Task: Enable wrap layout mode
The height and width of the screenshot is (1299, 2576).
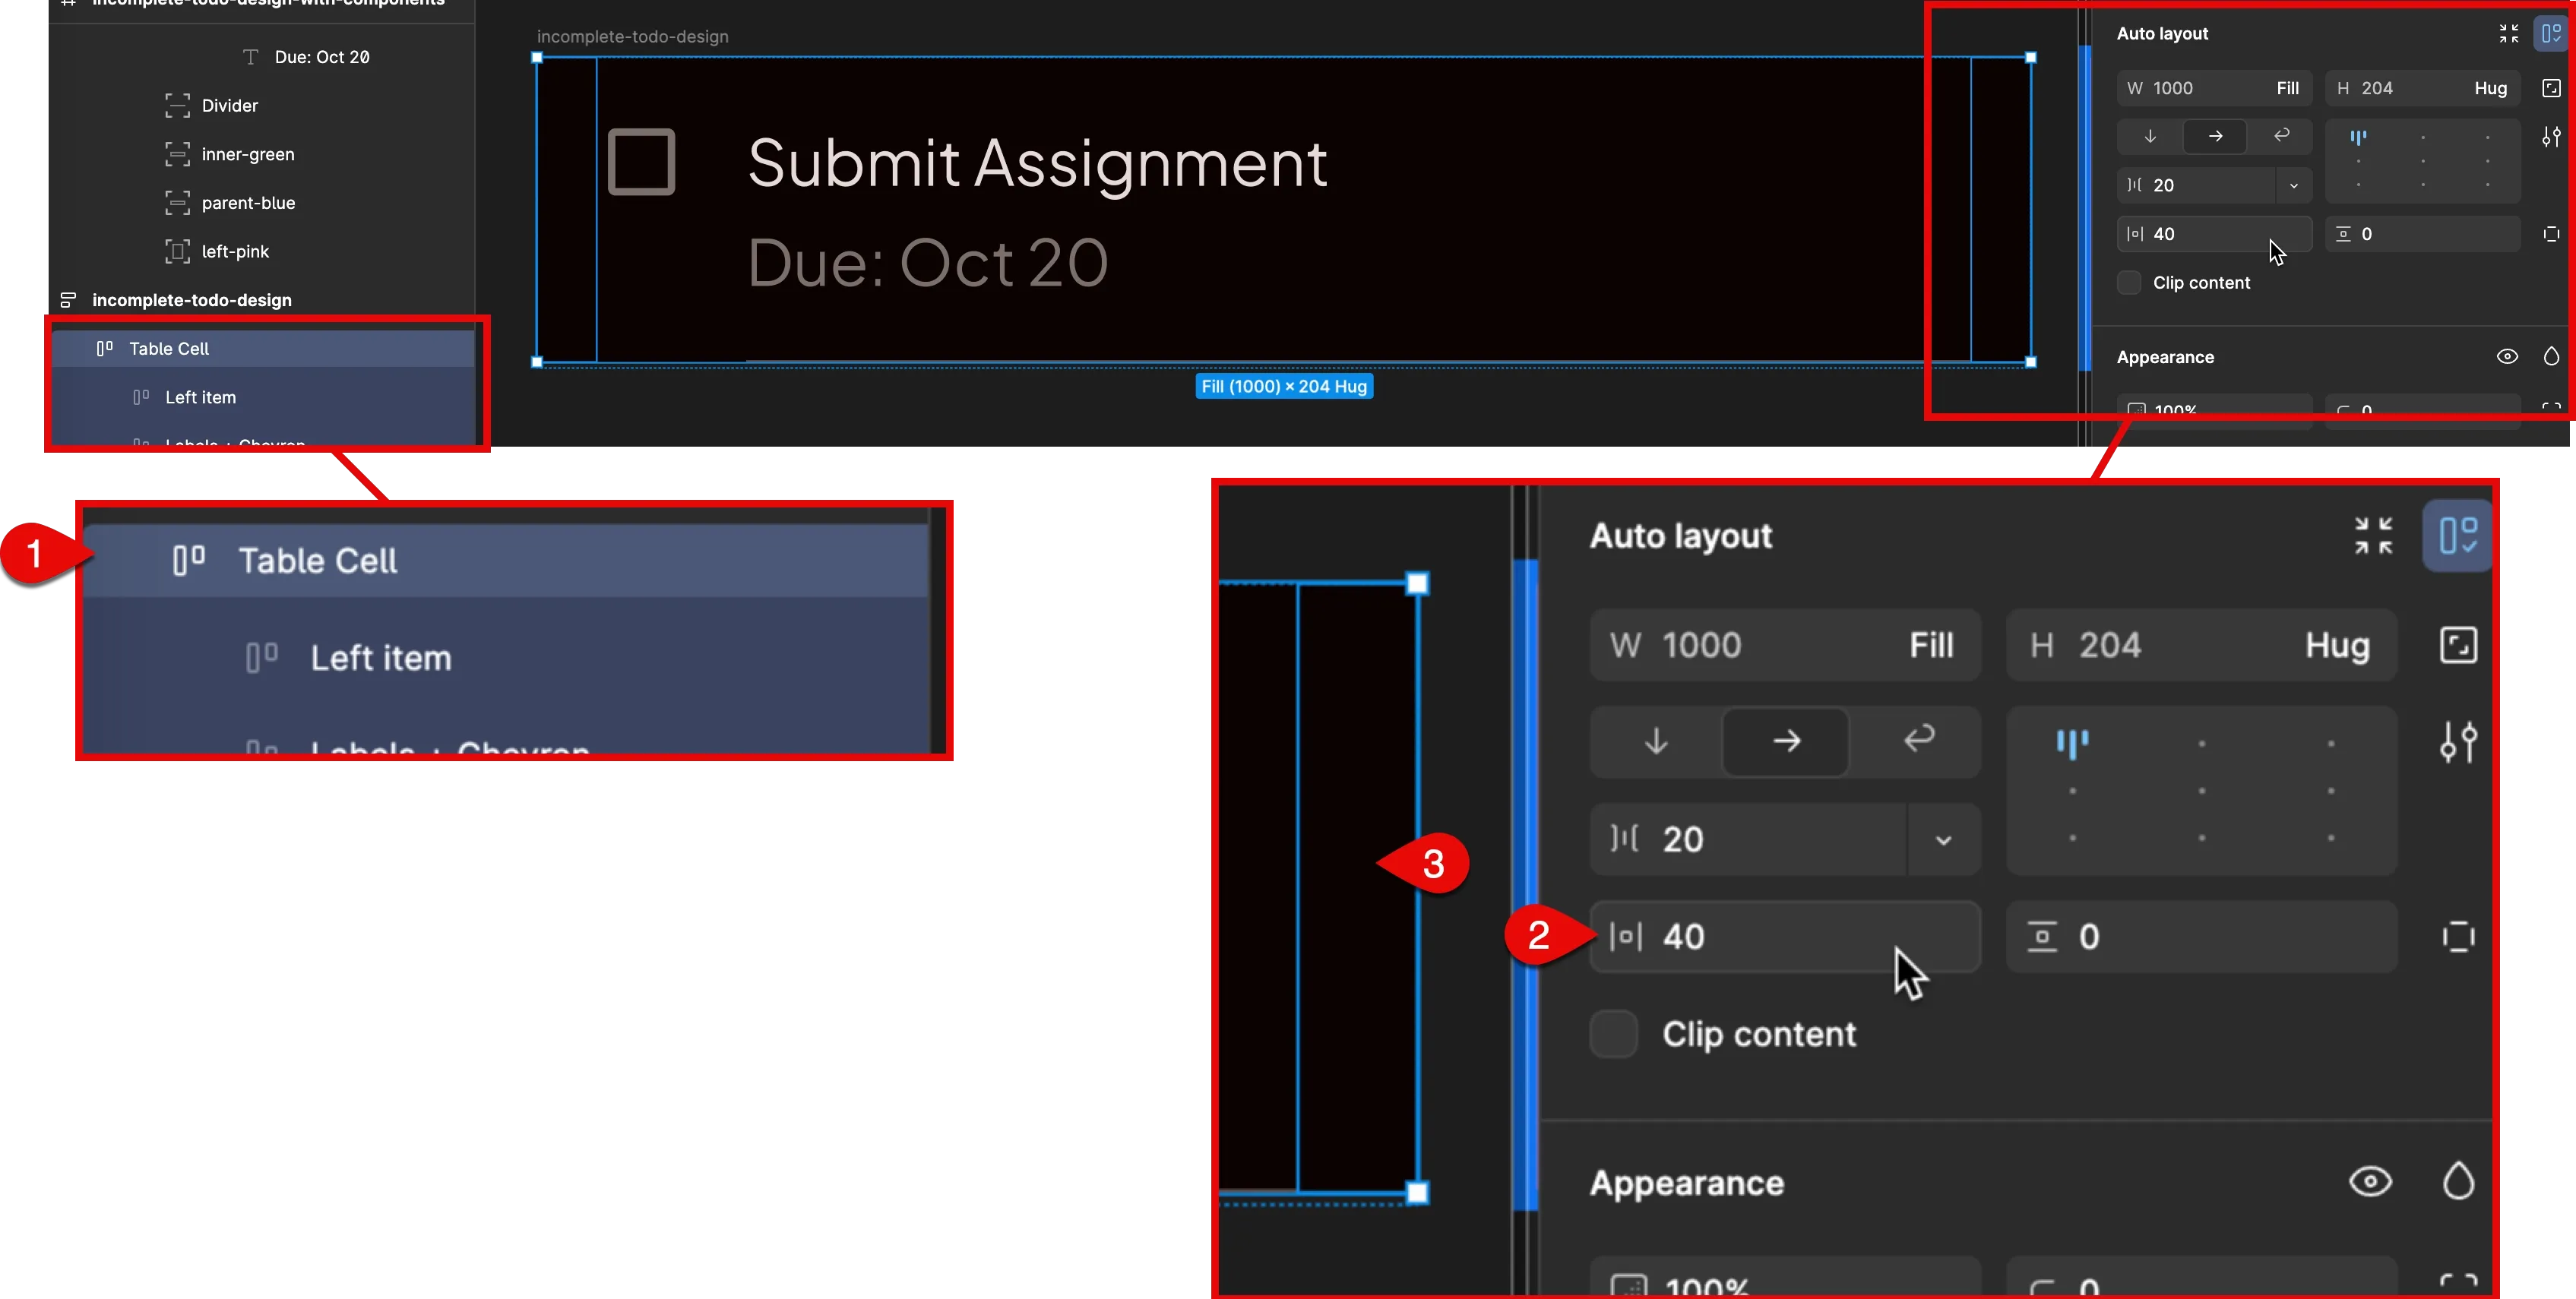Action: [x=1919, y=742]
